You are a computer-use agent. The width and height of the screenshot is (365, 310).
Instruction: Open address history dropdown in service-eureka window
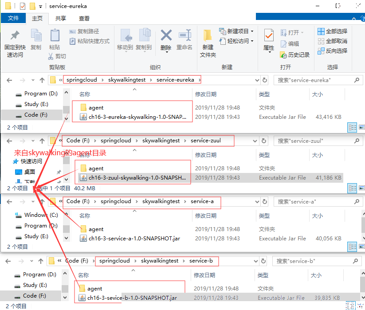[x=257, y=80]
